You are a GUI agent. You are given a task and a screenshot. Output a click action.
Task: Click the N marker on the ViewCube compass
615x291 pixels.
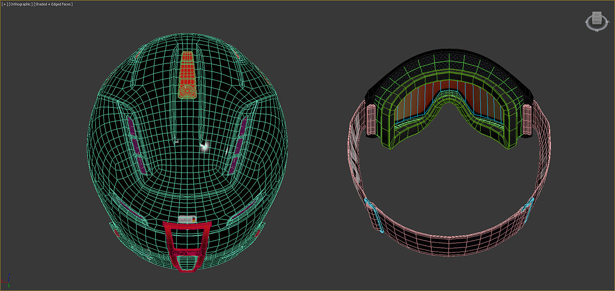click(x=597, y=31)
